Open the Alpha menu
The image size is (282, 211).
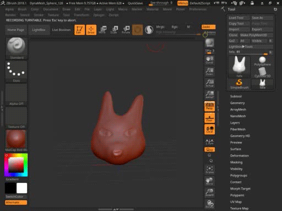(9, 9)
